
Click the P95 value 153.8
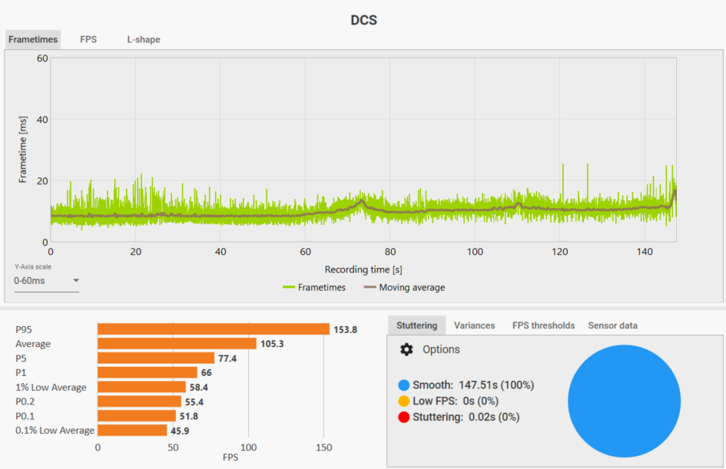(346, 329)
